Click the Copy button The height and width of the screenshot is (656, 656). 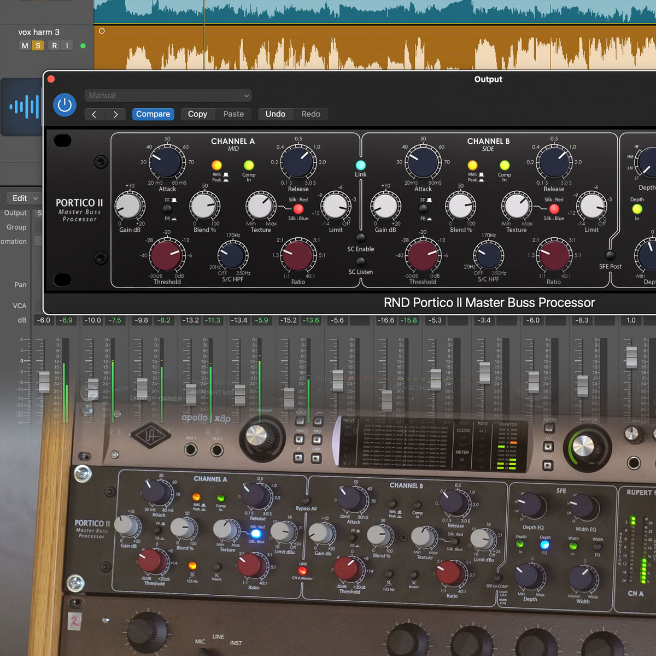coord(197,114)
